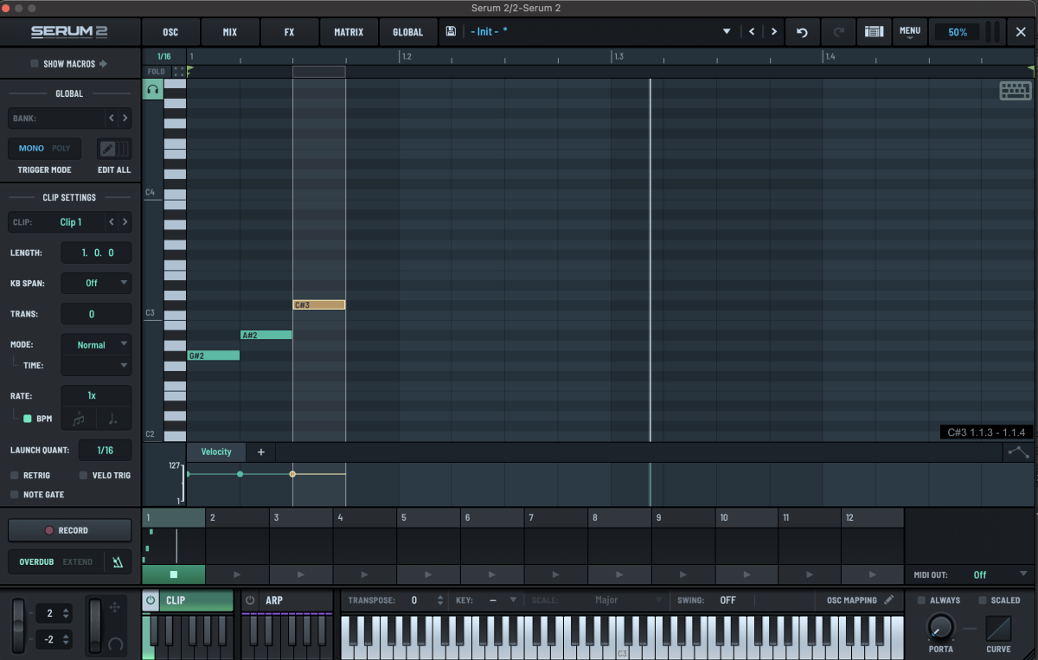This screenshot has width=1038, height=660.
Task: Toggle the CLIP power button
Action: click(x=151, y=600)
